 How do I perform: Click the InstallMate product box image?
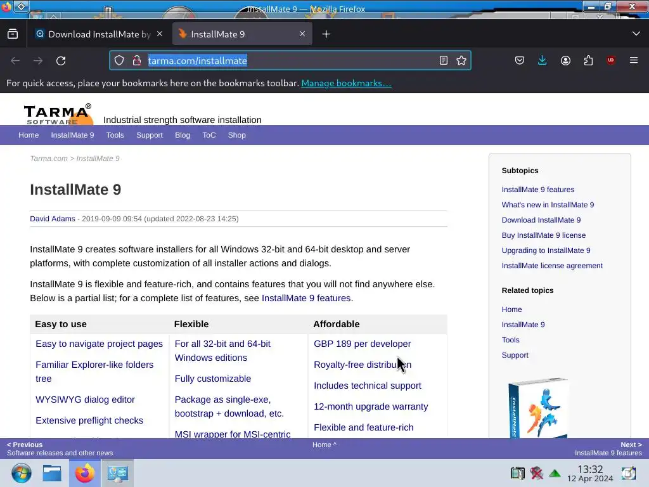point(538,408)
